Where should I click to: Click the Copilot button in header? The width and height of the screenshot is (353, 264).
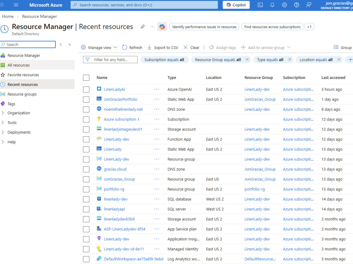click(236, 5)
